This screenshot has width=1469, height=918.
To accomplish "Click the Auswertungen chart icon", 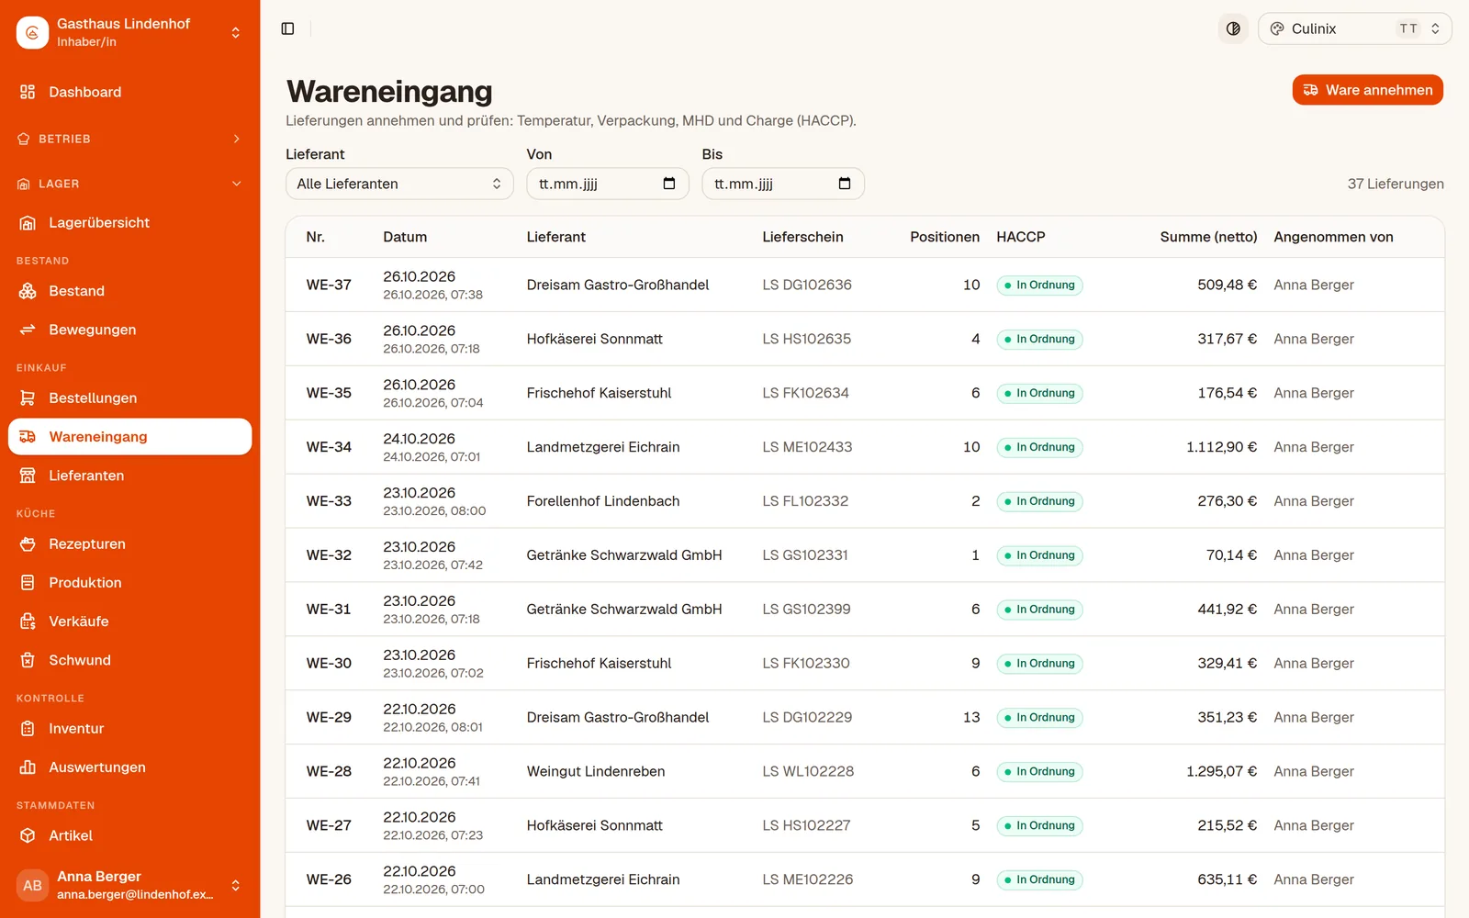I will [x=28, y=767].
